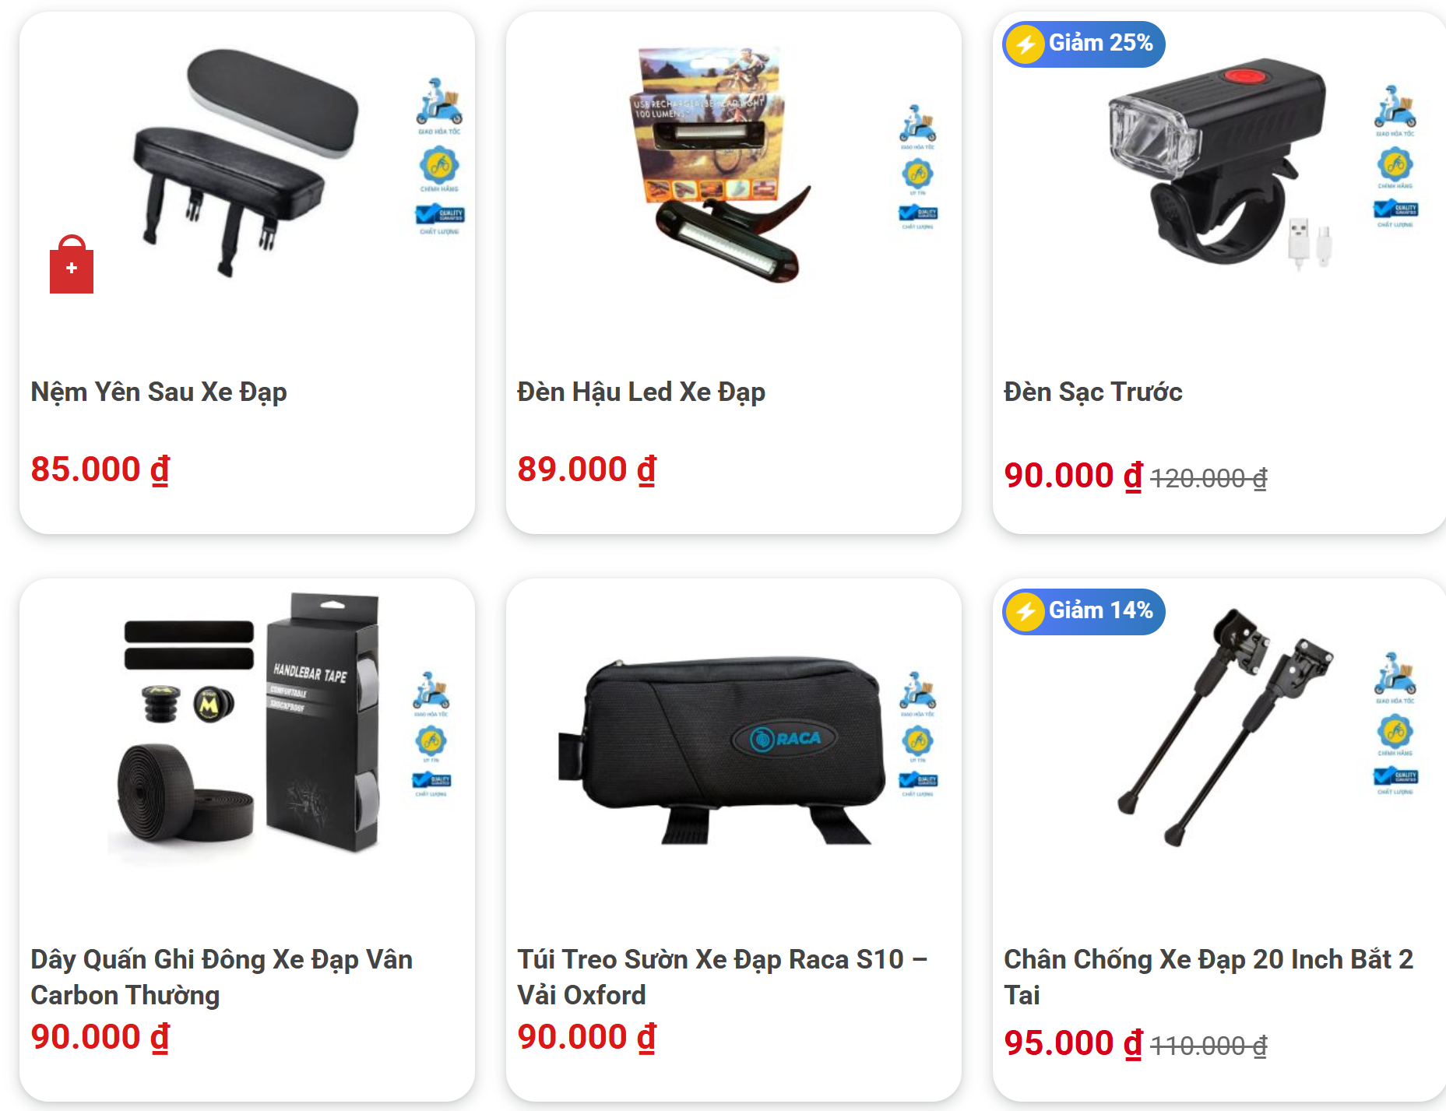1446x1111 pixels.
Task: Click bicycle badge icon on Đèn Sạc Trước image
Action: [1395, 164]
